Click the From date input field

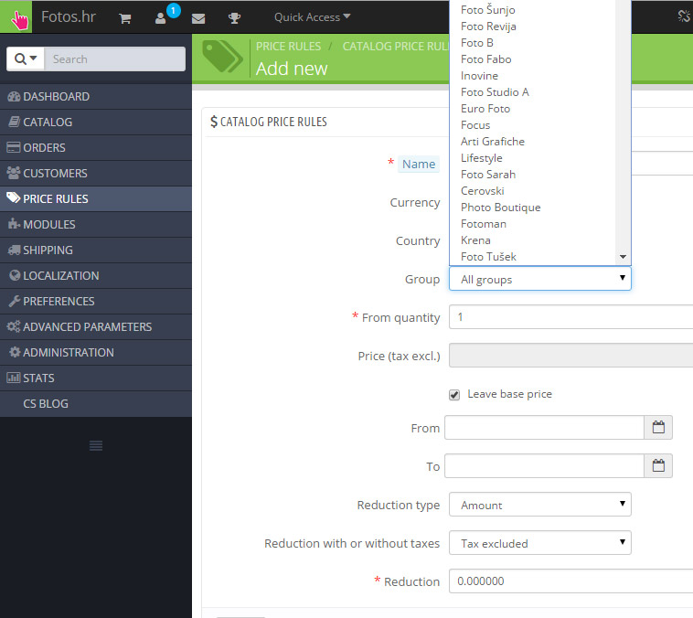[x=544, y=428]
